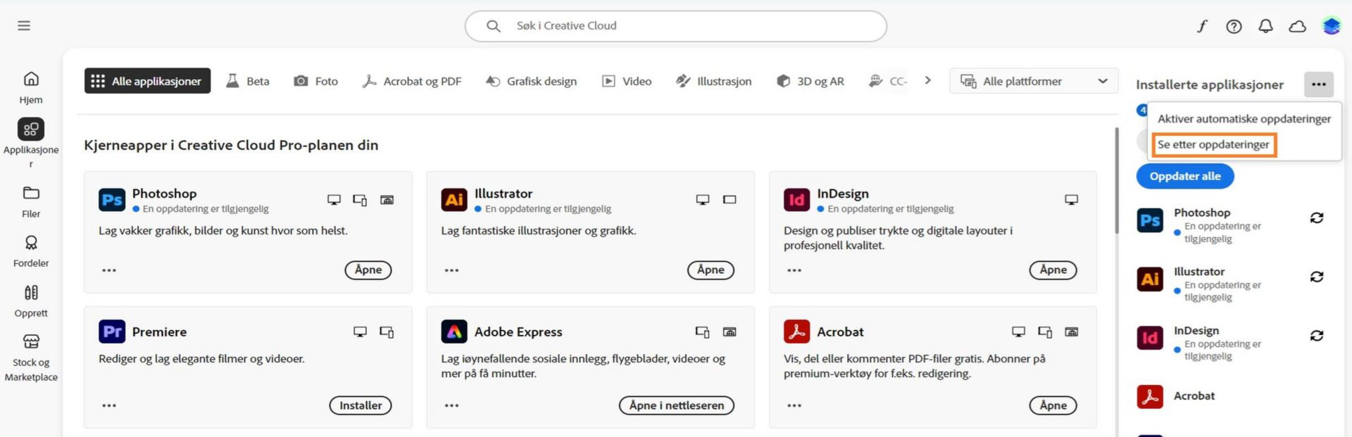Open Photoshop with Åpne button

coord(368,270)
